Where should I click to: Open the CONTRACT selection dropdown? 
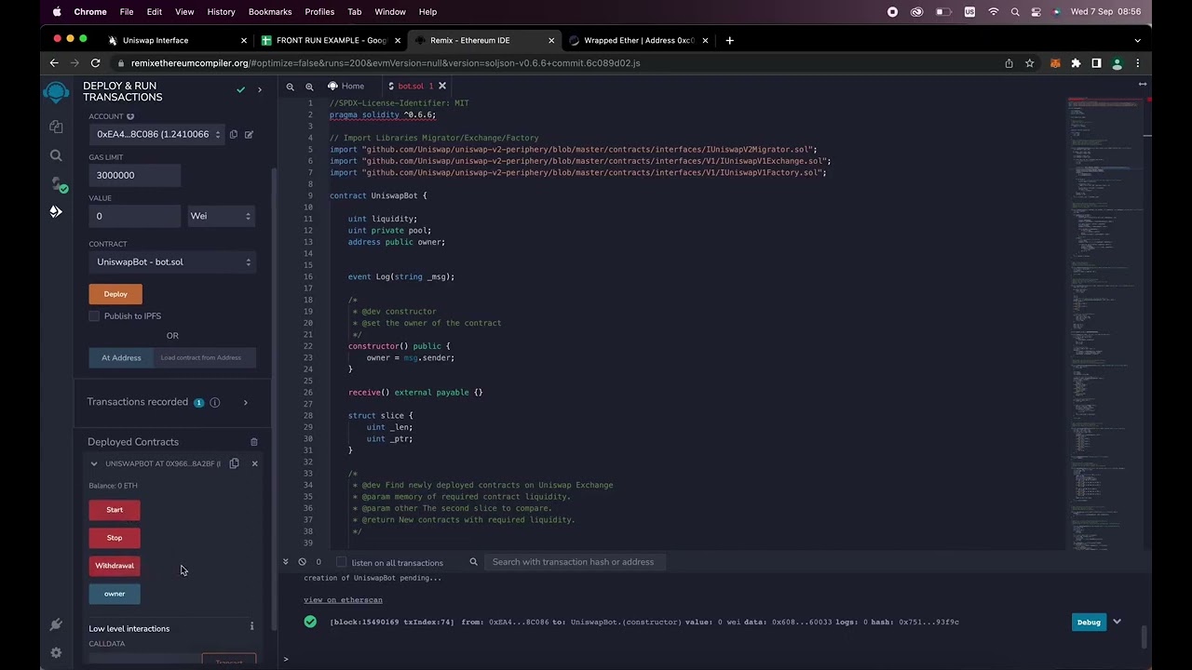[x=172, y=261]
